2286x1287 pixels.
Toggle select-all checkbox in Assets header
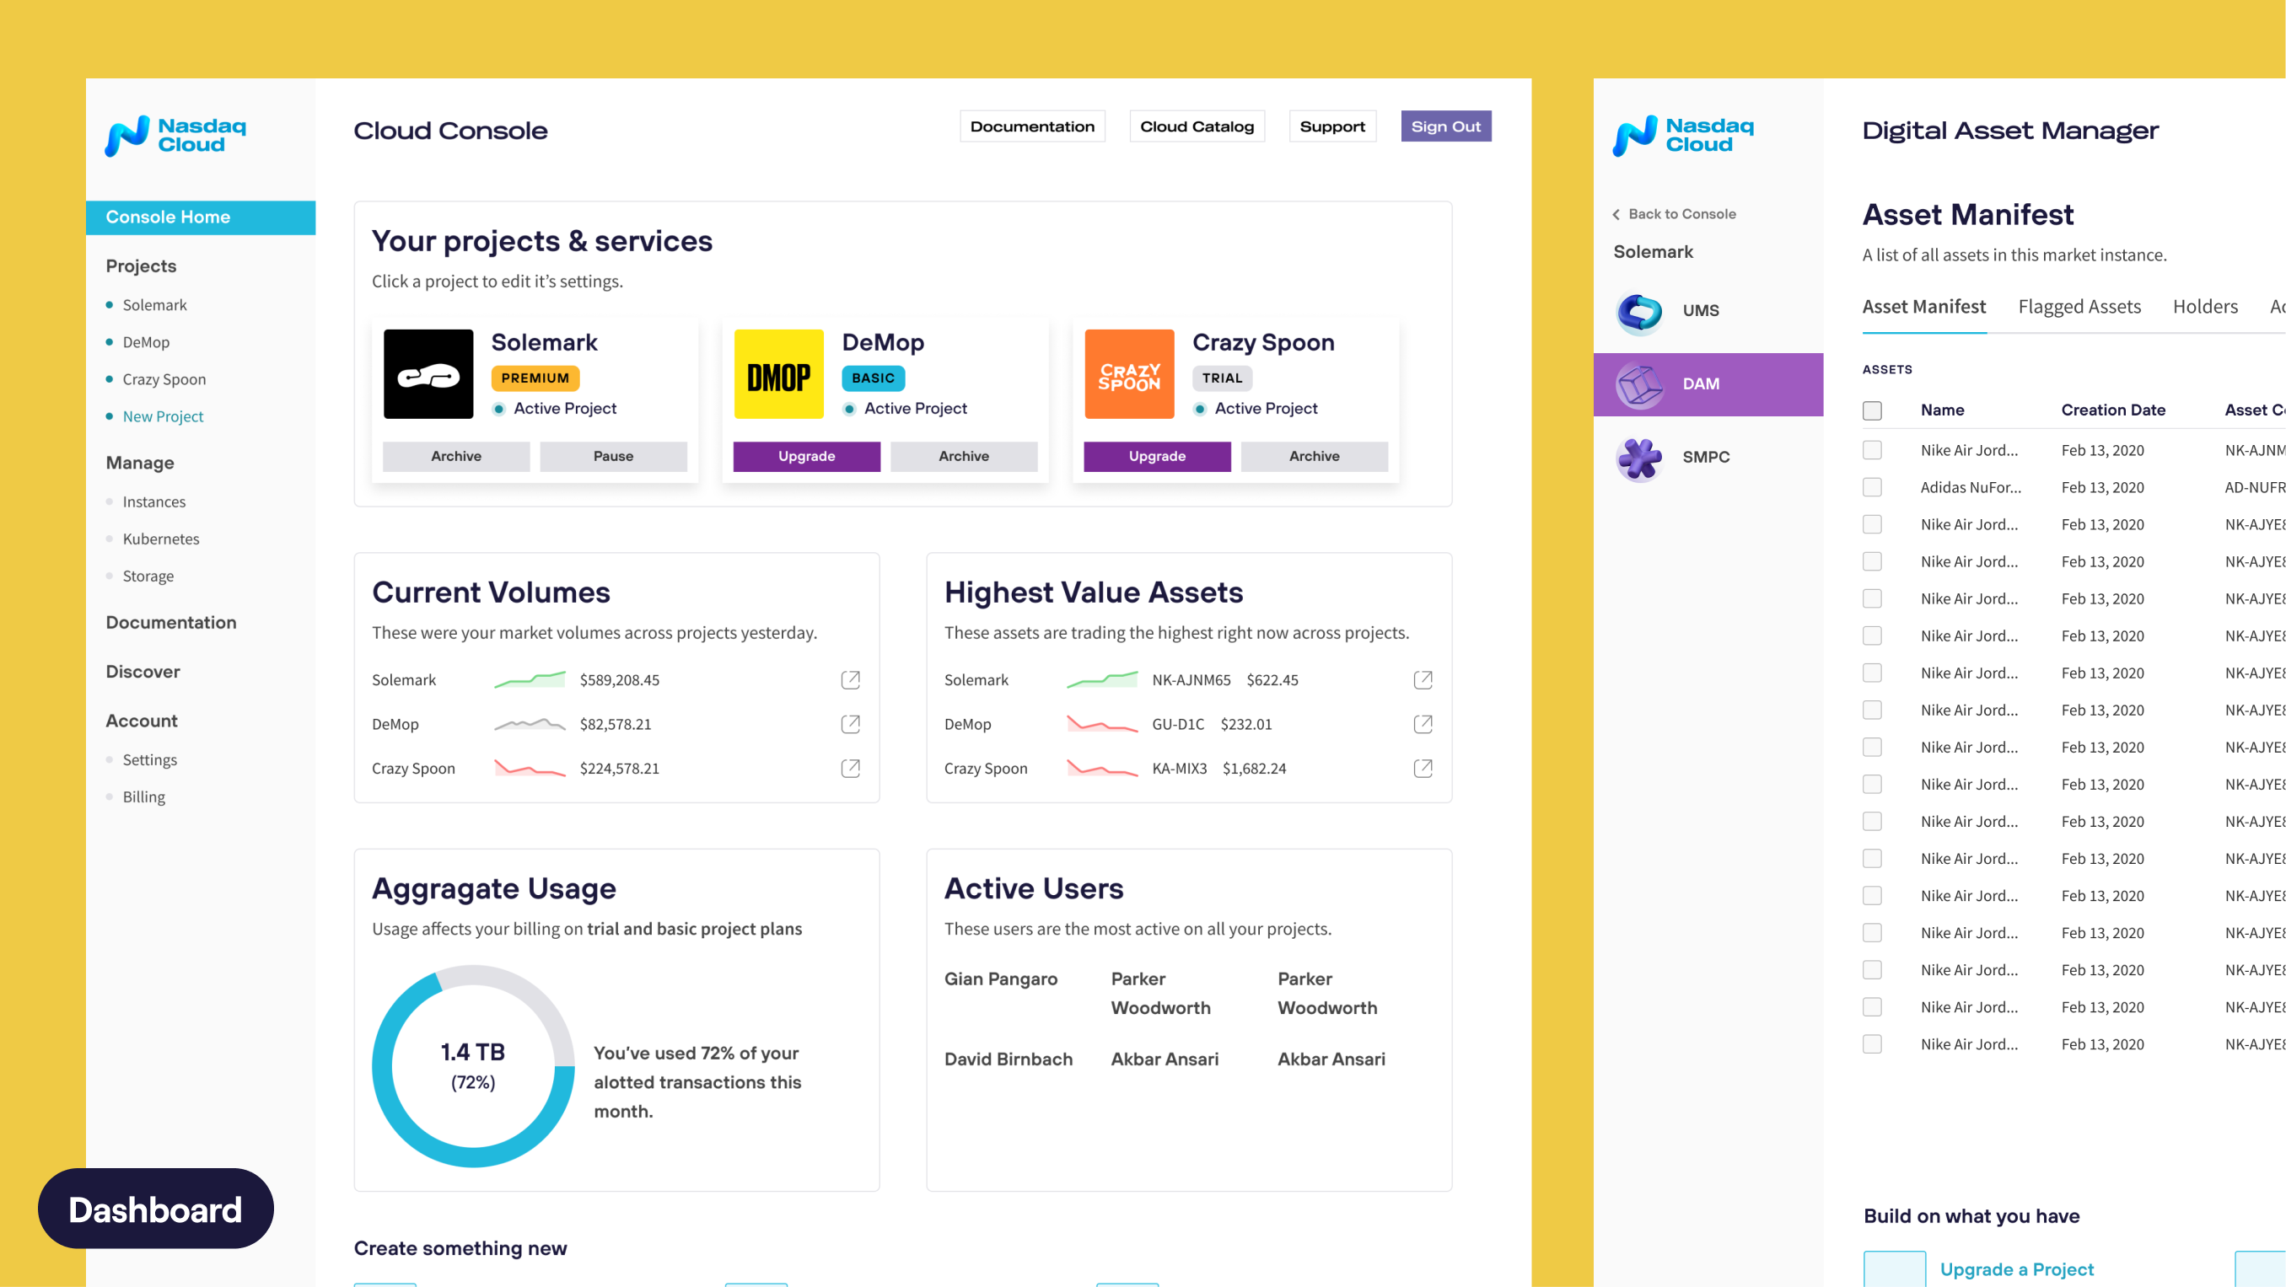click(1872, 410)
